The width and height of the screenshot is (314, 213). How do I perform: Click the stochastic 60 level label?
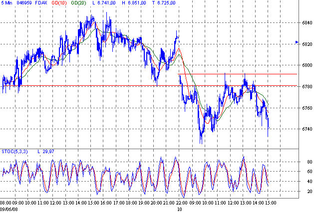tap(310, 172)
